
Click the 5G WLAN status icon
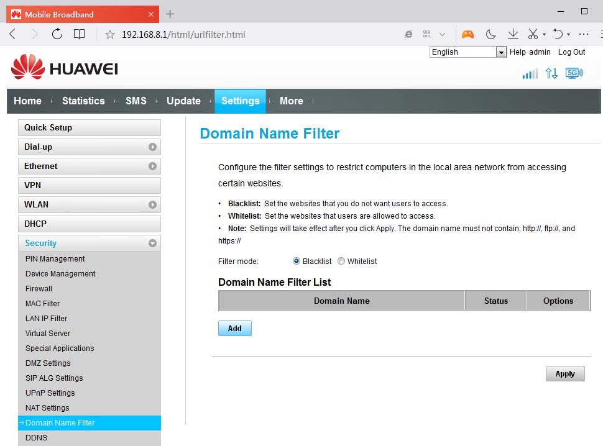(x=574, y=73)
